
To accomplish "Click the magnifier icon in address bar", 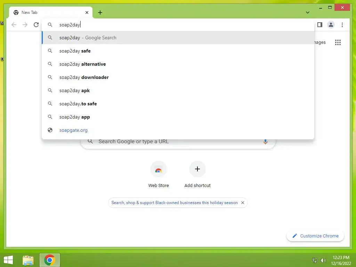I will tap(50, 25).
